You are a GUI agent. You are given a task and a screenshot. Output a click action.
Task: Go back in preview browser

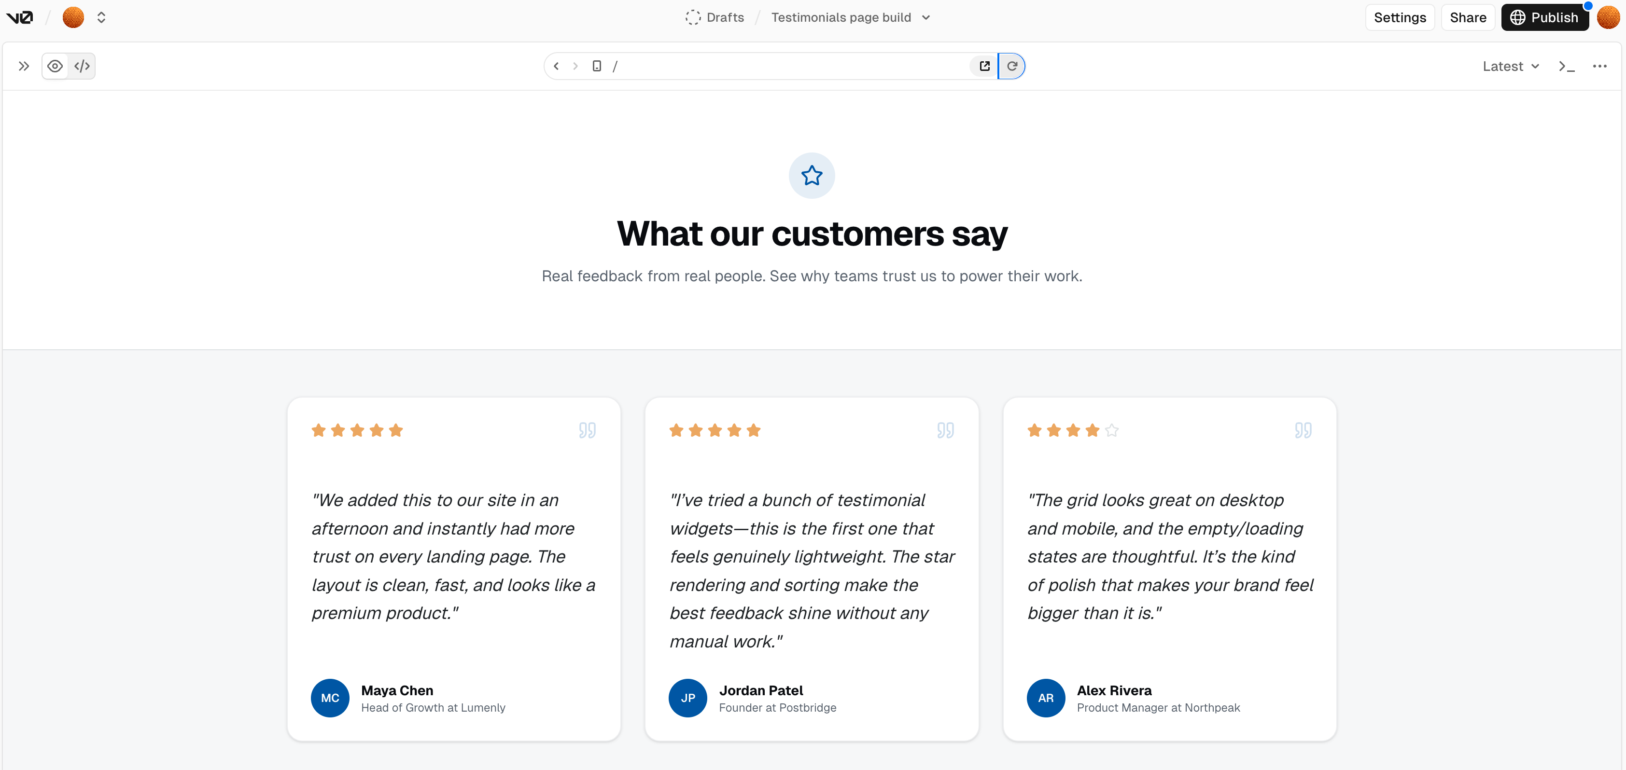click(556, 66)
